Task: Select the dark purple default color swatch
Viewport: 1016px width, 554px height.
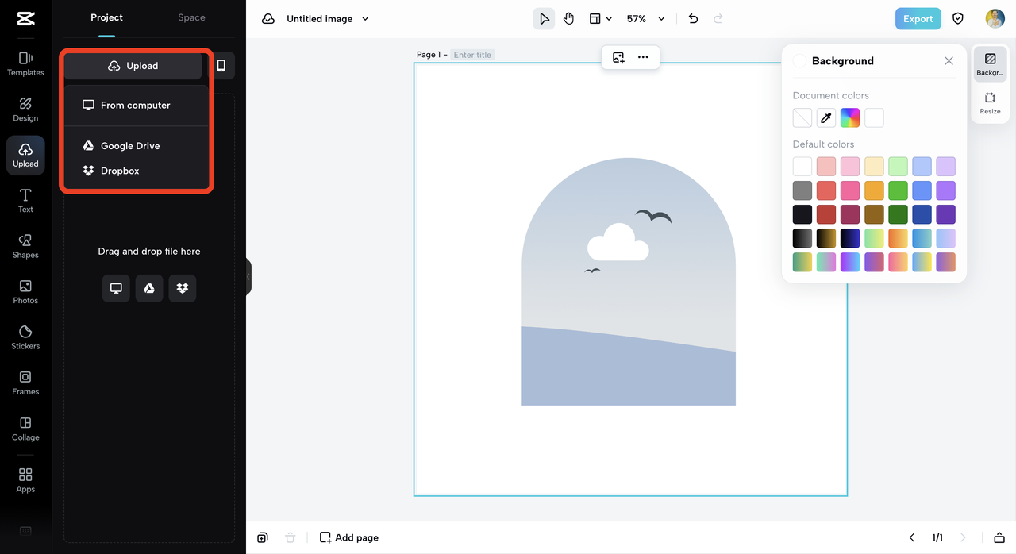Action: pos(945,214)
